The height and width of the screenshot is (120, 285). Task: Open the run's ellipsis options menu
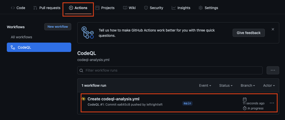coord(272,103)
